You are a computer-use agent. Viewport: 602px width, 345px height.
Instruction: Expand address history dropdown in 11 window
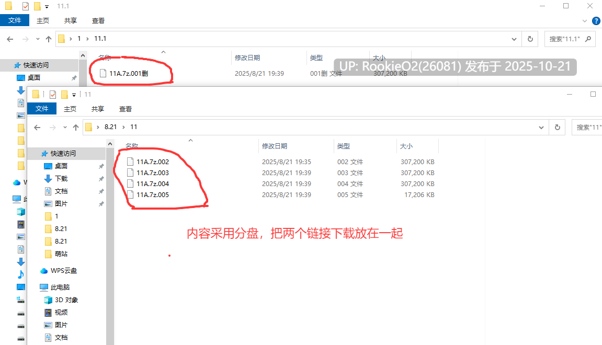click(x=541, y=128)
